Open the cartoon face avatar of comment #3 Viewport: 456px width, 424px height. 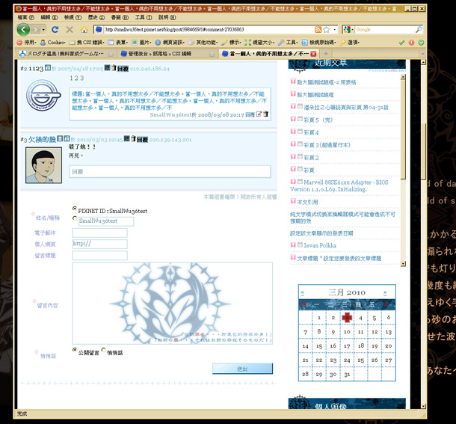pyautogui.click(x=43, y=165)
